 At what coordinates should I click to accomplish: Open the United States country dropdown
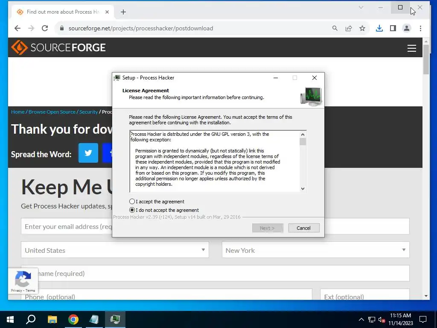pos(115,250)
